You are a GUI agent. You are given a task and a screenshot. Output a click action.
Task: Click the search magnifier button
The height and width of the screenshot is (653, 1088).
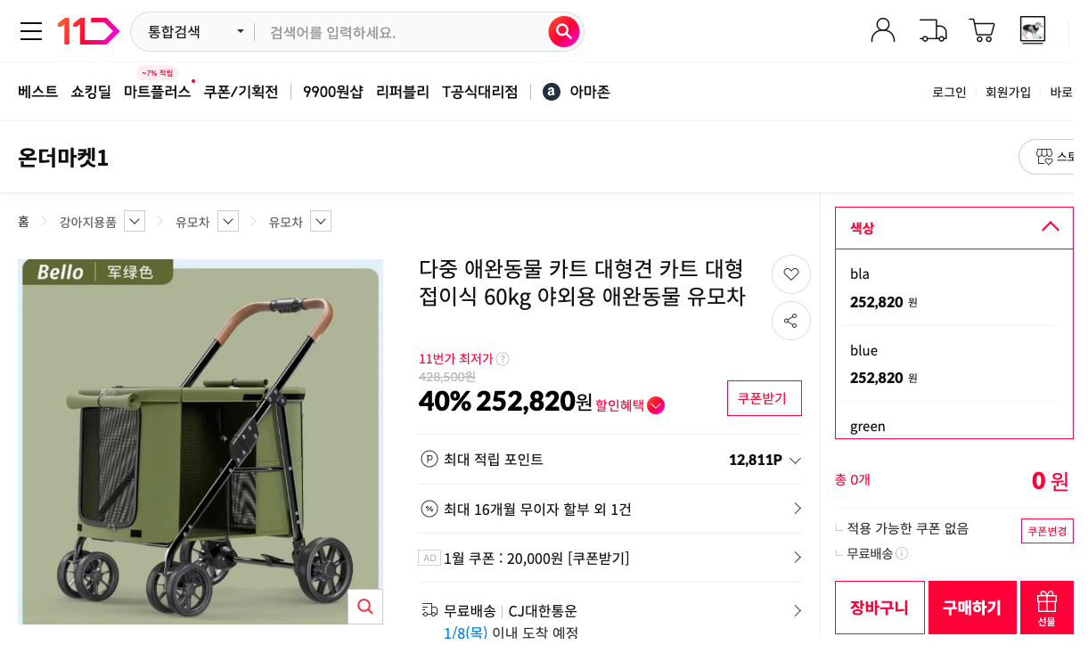click(563, 30)
